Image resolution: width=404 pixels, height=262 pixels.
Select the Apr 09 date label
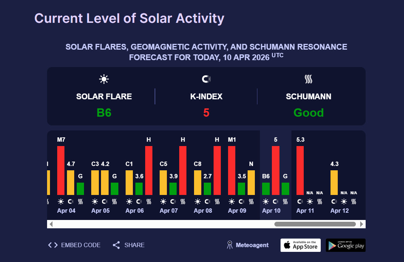(237, 211)
